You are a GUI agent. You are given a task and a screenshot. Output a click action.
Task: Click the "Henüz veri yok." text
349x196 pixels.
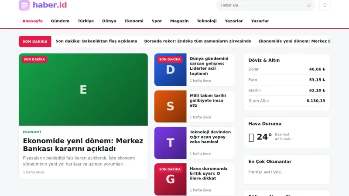tap(265, 172)
